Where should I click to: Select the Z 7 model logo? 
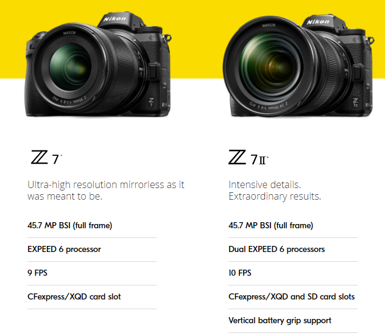point(46,158)
